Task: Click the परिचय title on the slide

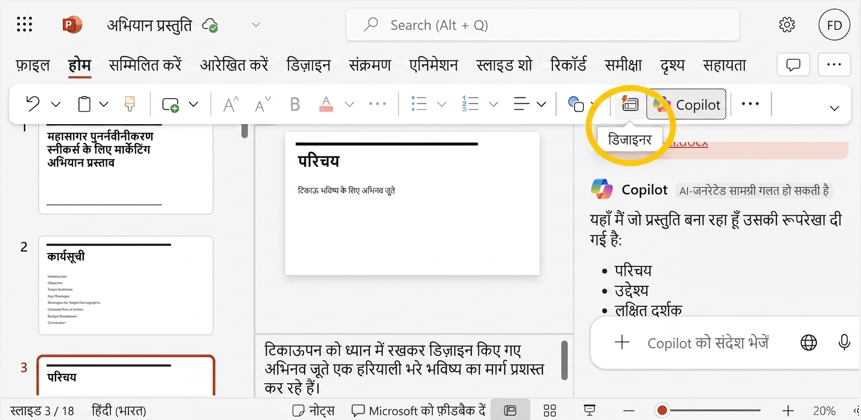Action: tap(318, 160)
